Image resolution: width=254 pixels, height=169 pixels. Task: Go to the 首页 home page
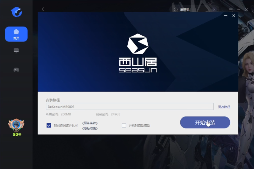click(x=16, y=34)
